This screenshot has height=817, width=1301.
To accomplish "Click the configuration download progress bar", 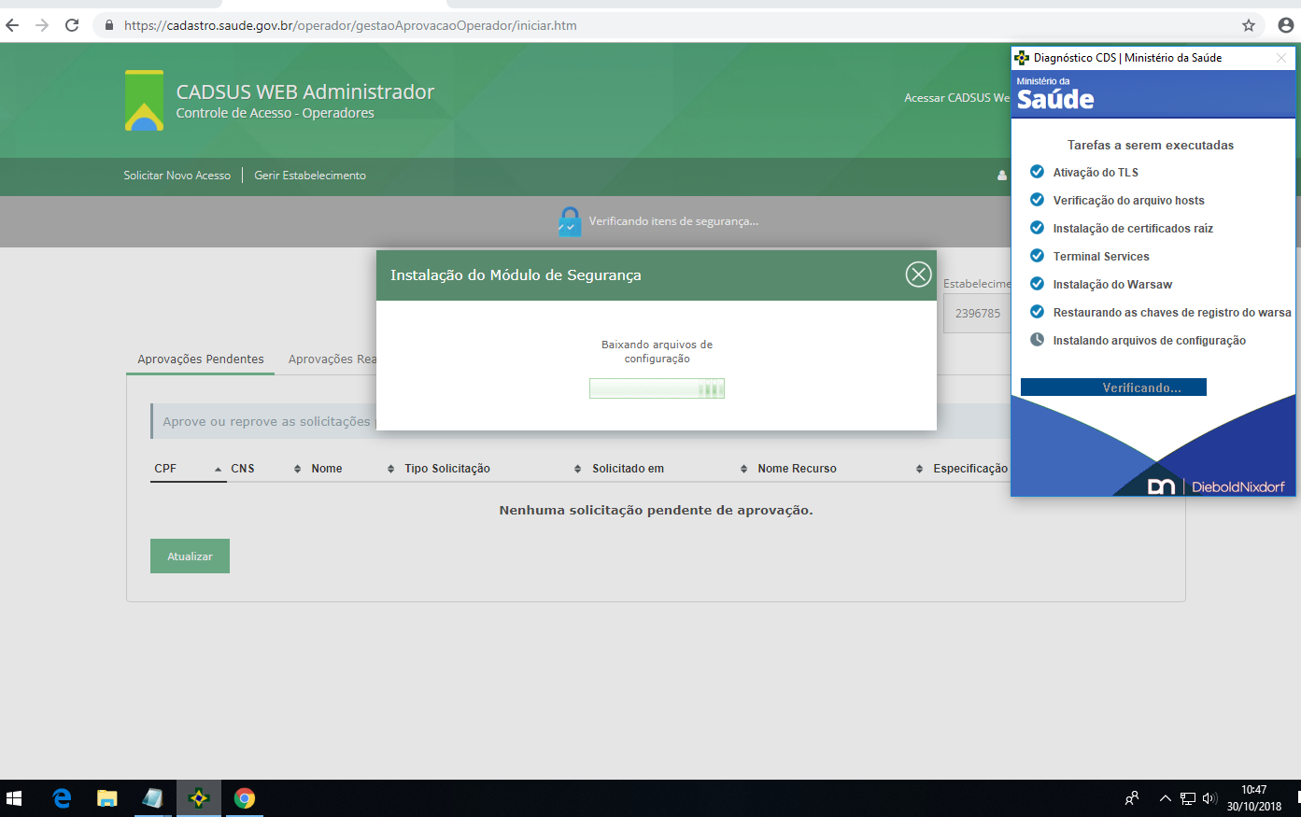I will coord(657,388).
